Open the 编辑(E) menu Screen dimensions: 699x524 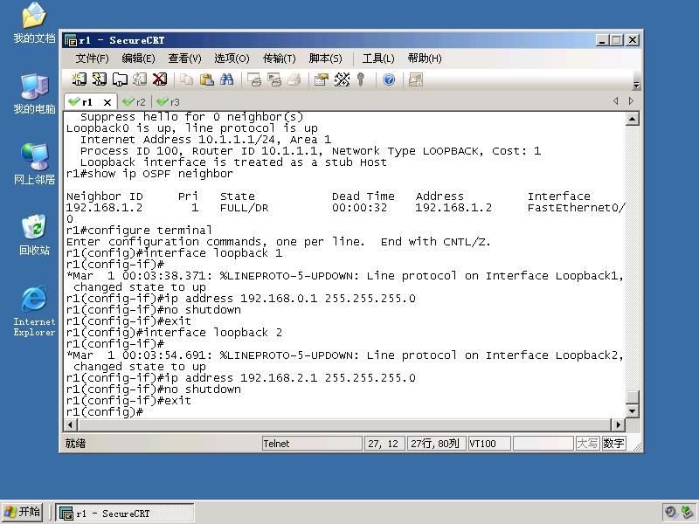click(x=138, y=59)
